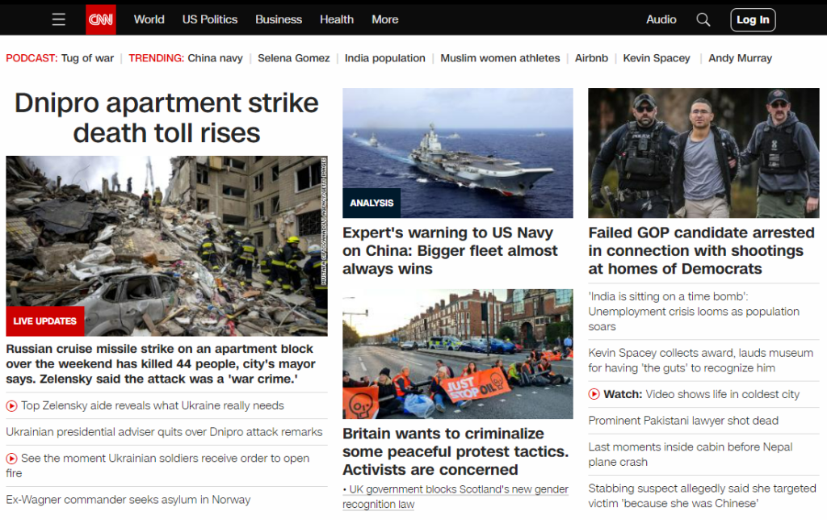827x520 pixels.
Task: Open Prominent Pakistani lawyer shot dead story
Action: pos(683,421)
